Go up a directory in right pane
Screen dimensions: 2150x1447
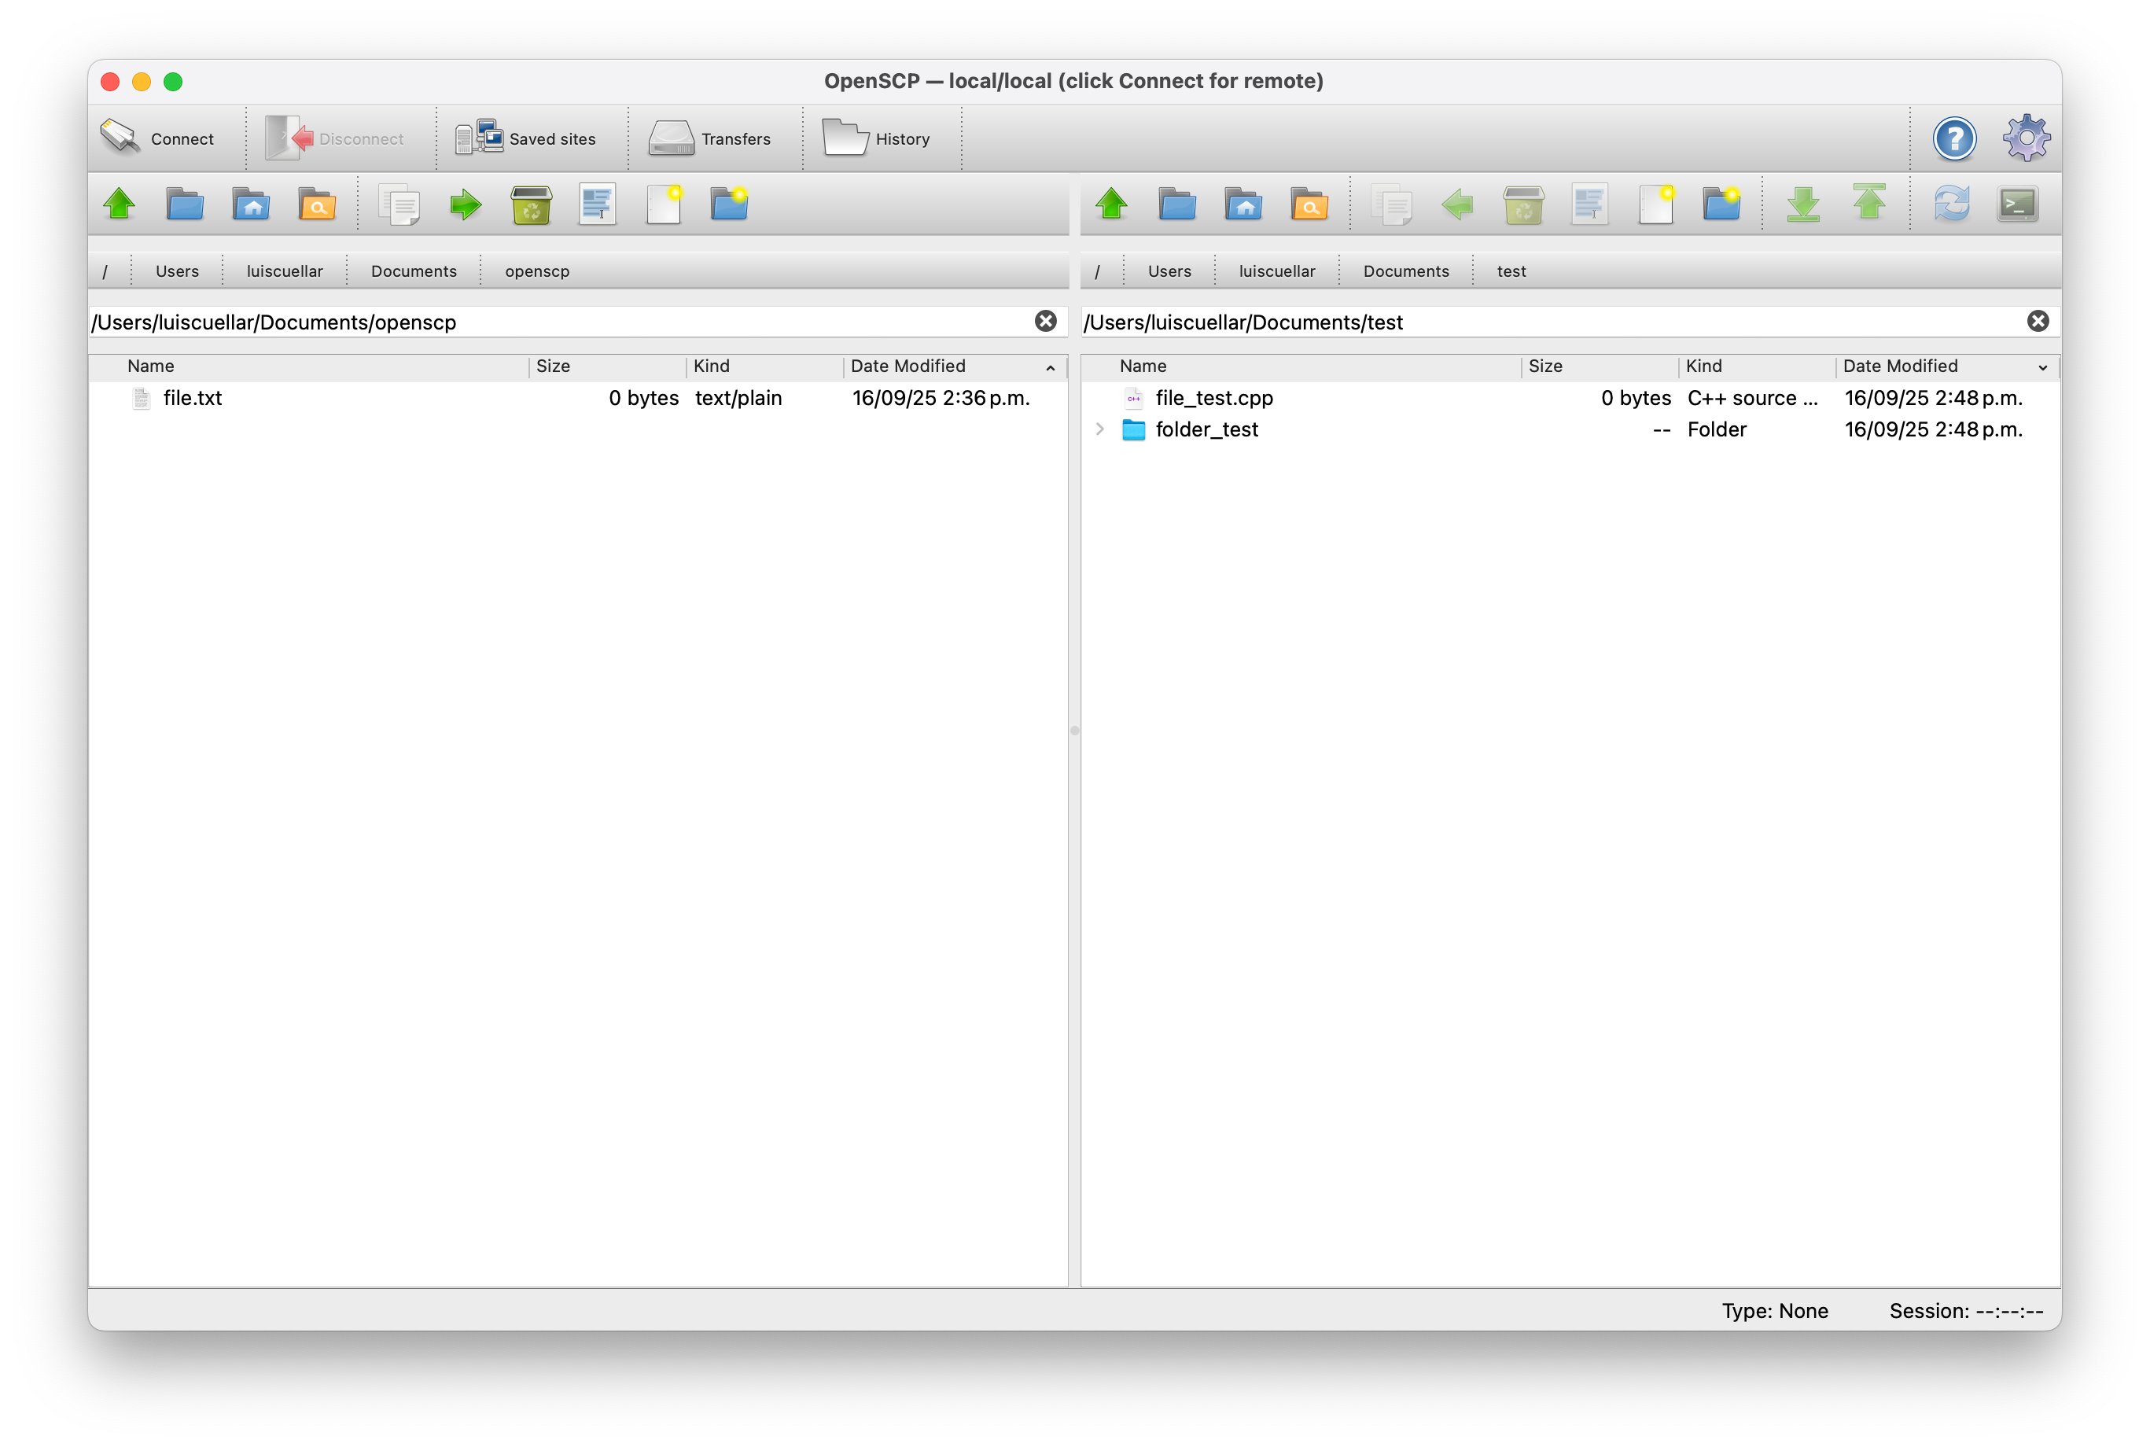click(x=1111, y=204)
